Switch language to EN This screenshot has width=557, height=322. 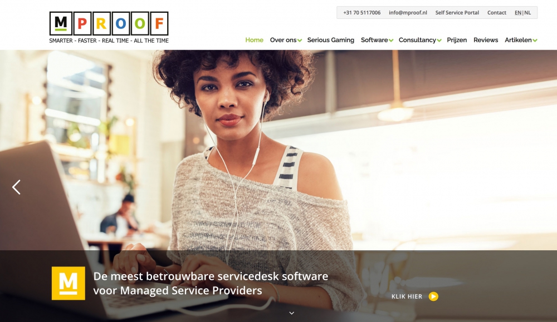(x=518, y=13)
